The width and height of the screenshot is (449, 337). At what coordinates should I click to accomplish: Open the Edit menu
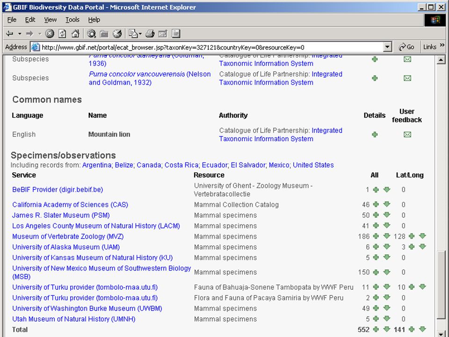click(x=30, y=20)
